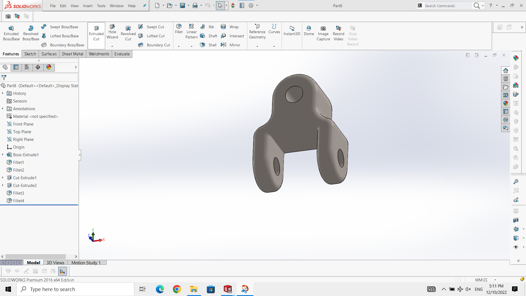Open the Tools menu
The image size is (526, 296).
pos(101,6)
